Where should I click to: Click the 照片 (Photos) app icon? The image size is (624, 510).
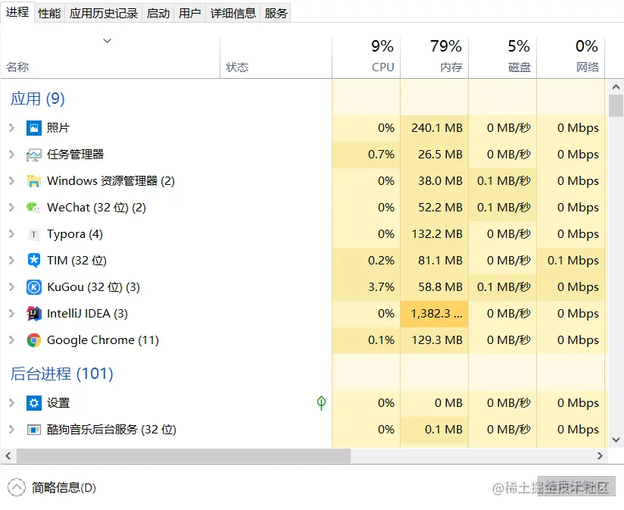[x=33, y=128]
